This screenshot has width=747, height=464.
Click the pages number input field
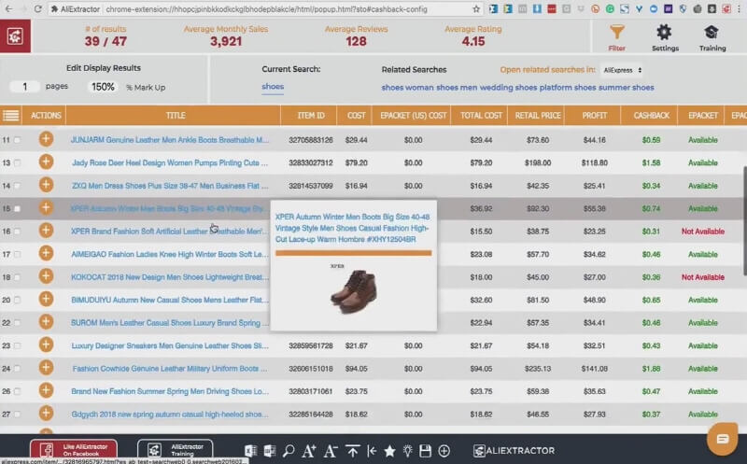pos(24,87)
